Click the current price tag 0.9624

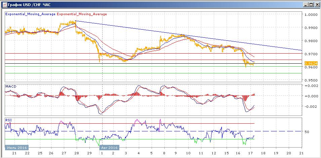(x=311, y=63)
